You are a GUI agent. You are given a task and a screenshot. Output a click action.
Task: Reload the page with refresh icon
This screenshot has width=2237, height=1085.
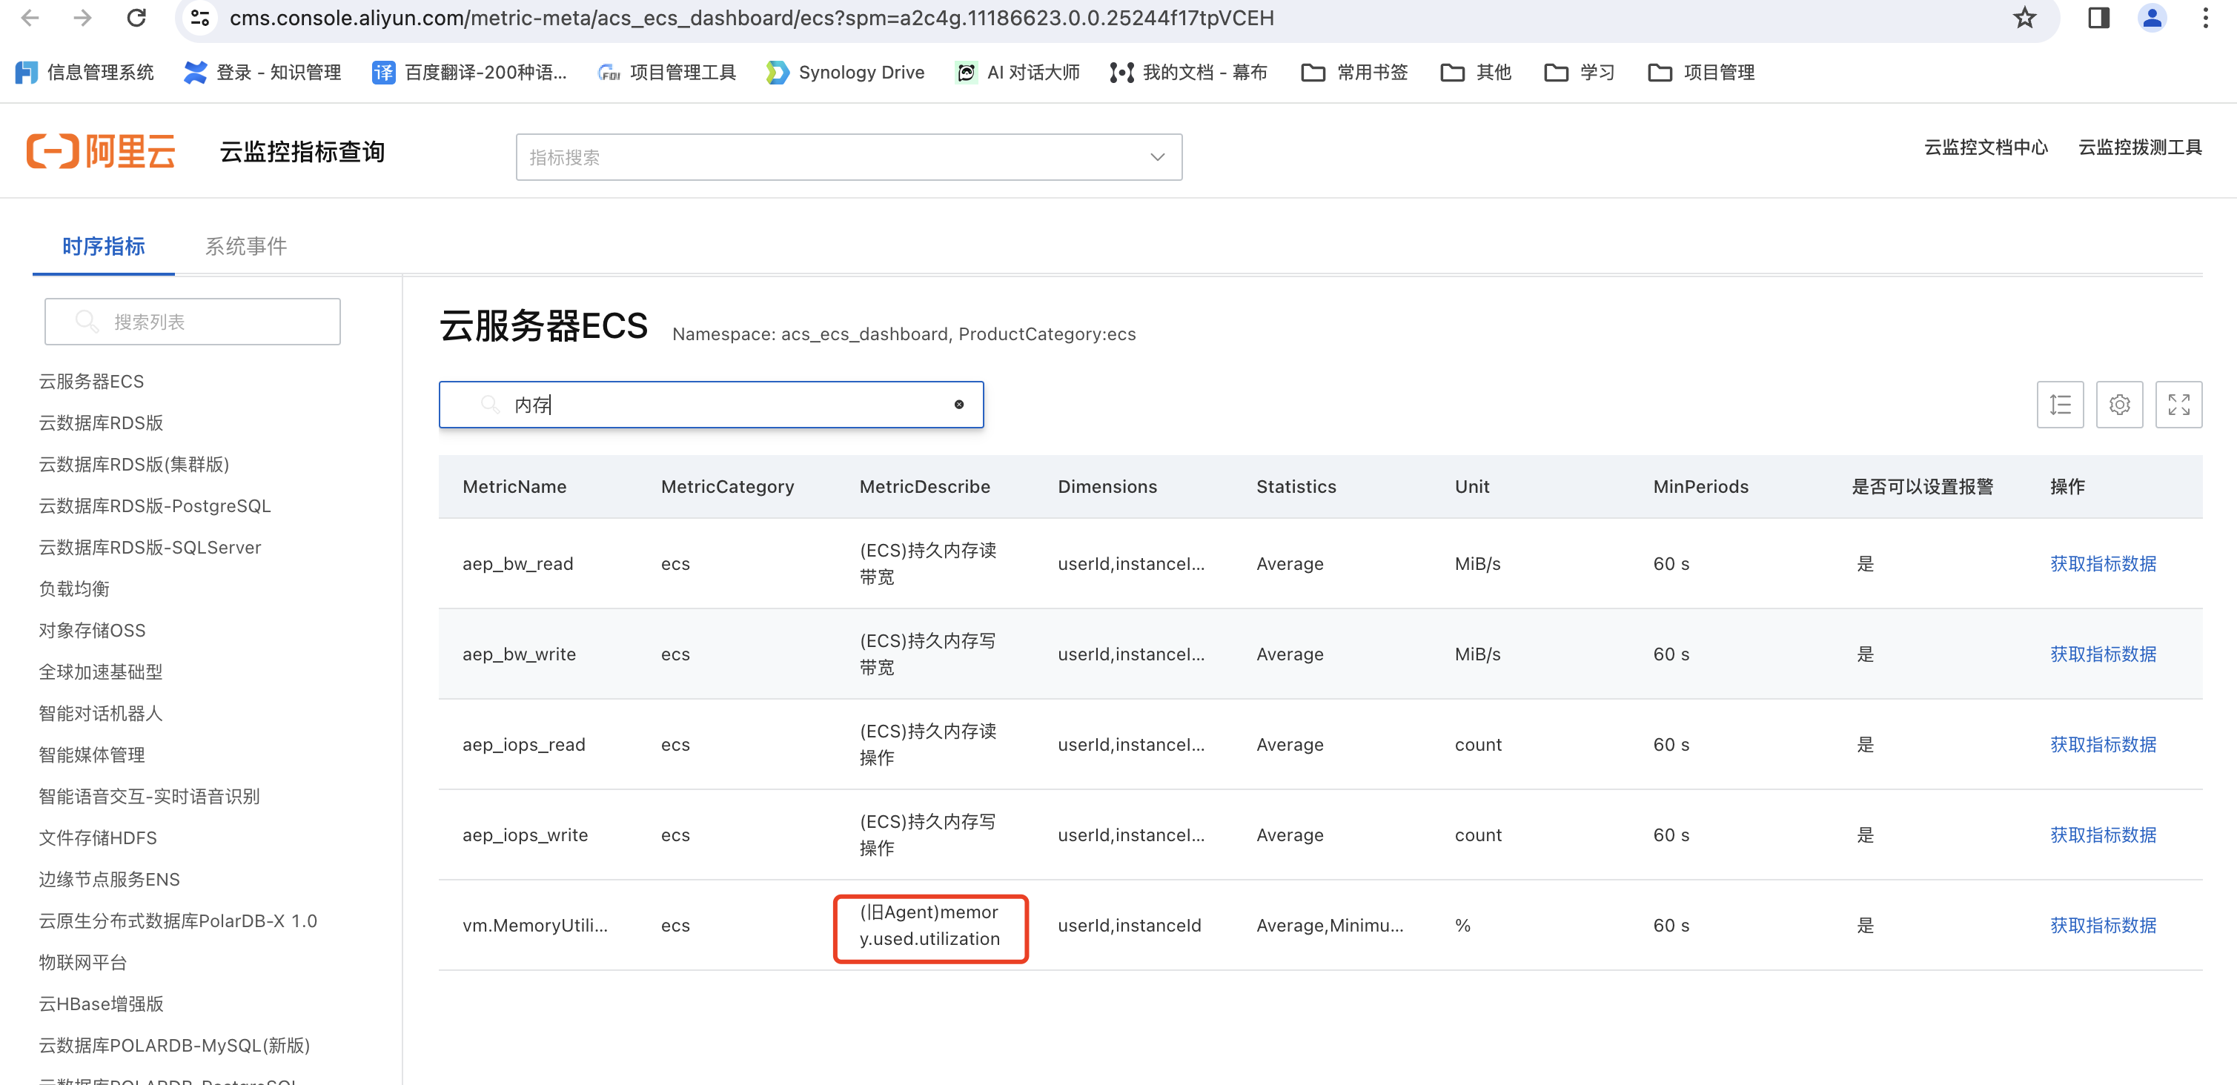click(x=136, y=19)
